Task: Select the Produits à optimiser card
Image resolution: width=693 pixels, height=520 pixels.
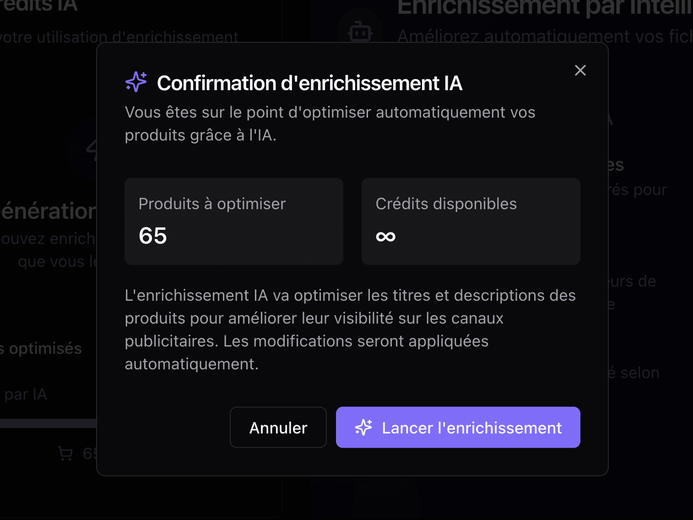Action: point(233,221)
